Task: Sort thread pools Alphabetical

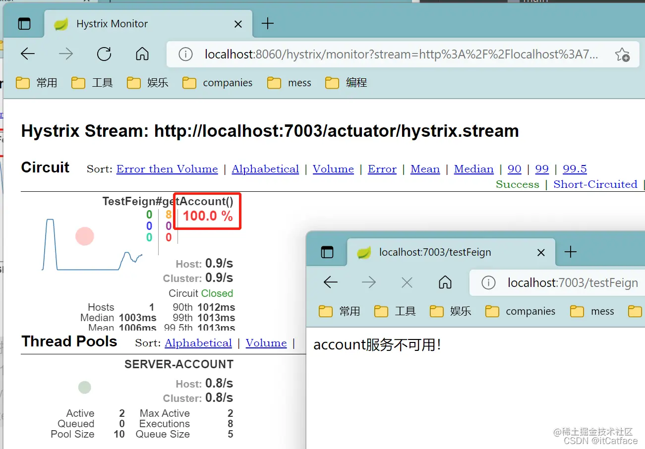Action: 198,343
